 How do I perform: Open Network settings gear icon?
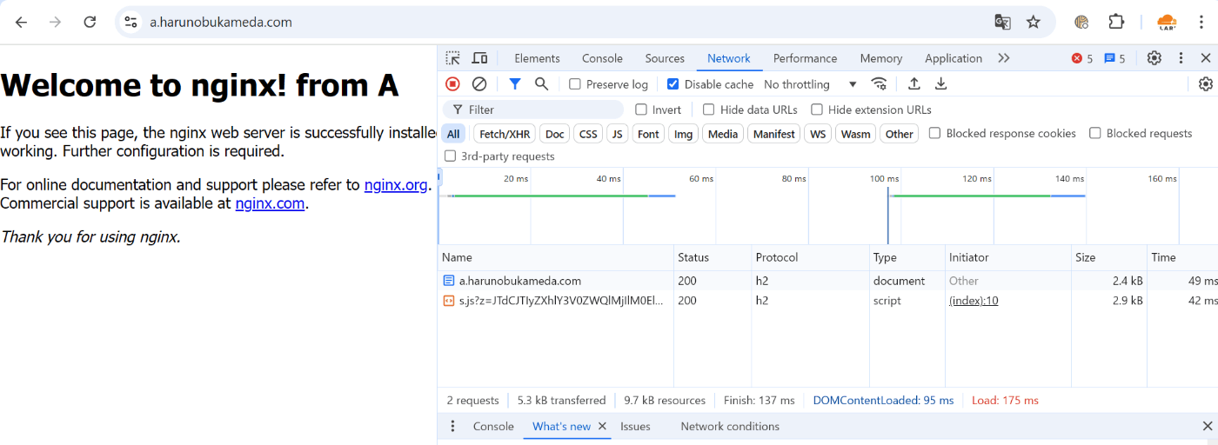click(x=1206, y=84)
